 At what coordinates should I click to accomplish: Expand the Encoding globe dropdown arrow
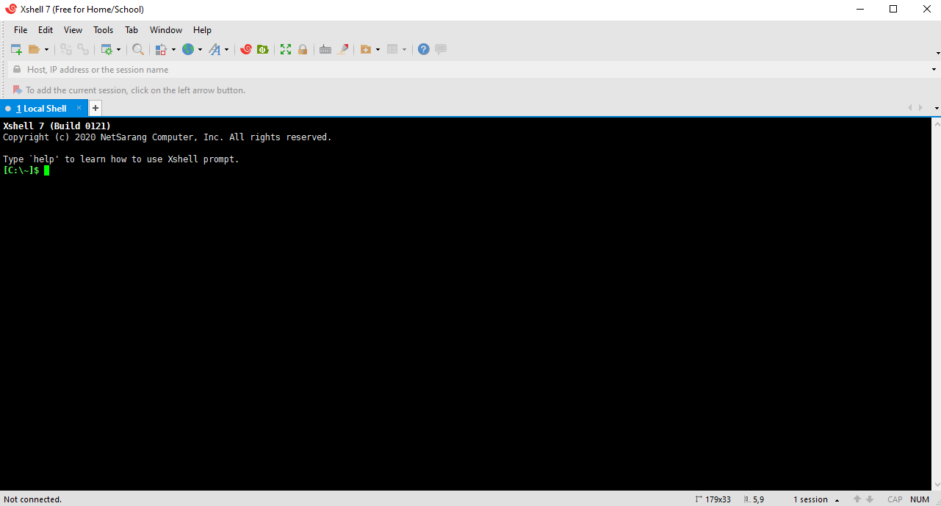tap(200, 49)
